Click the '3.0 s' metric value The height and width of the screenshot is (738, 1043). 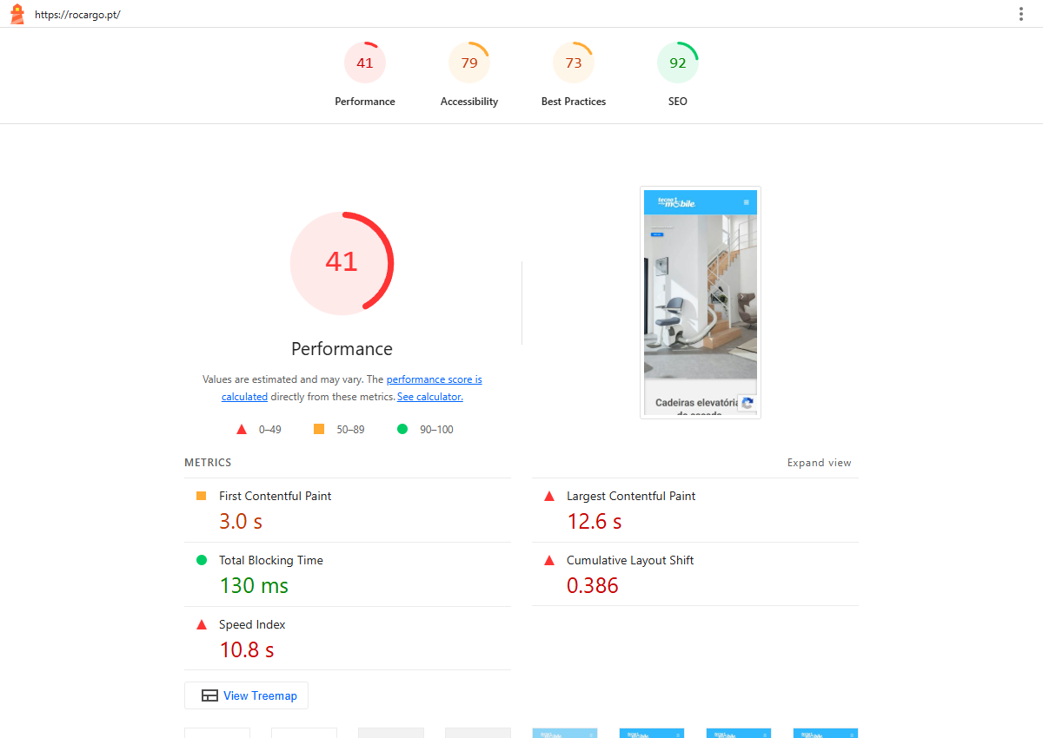click(x=241, y=521)
